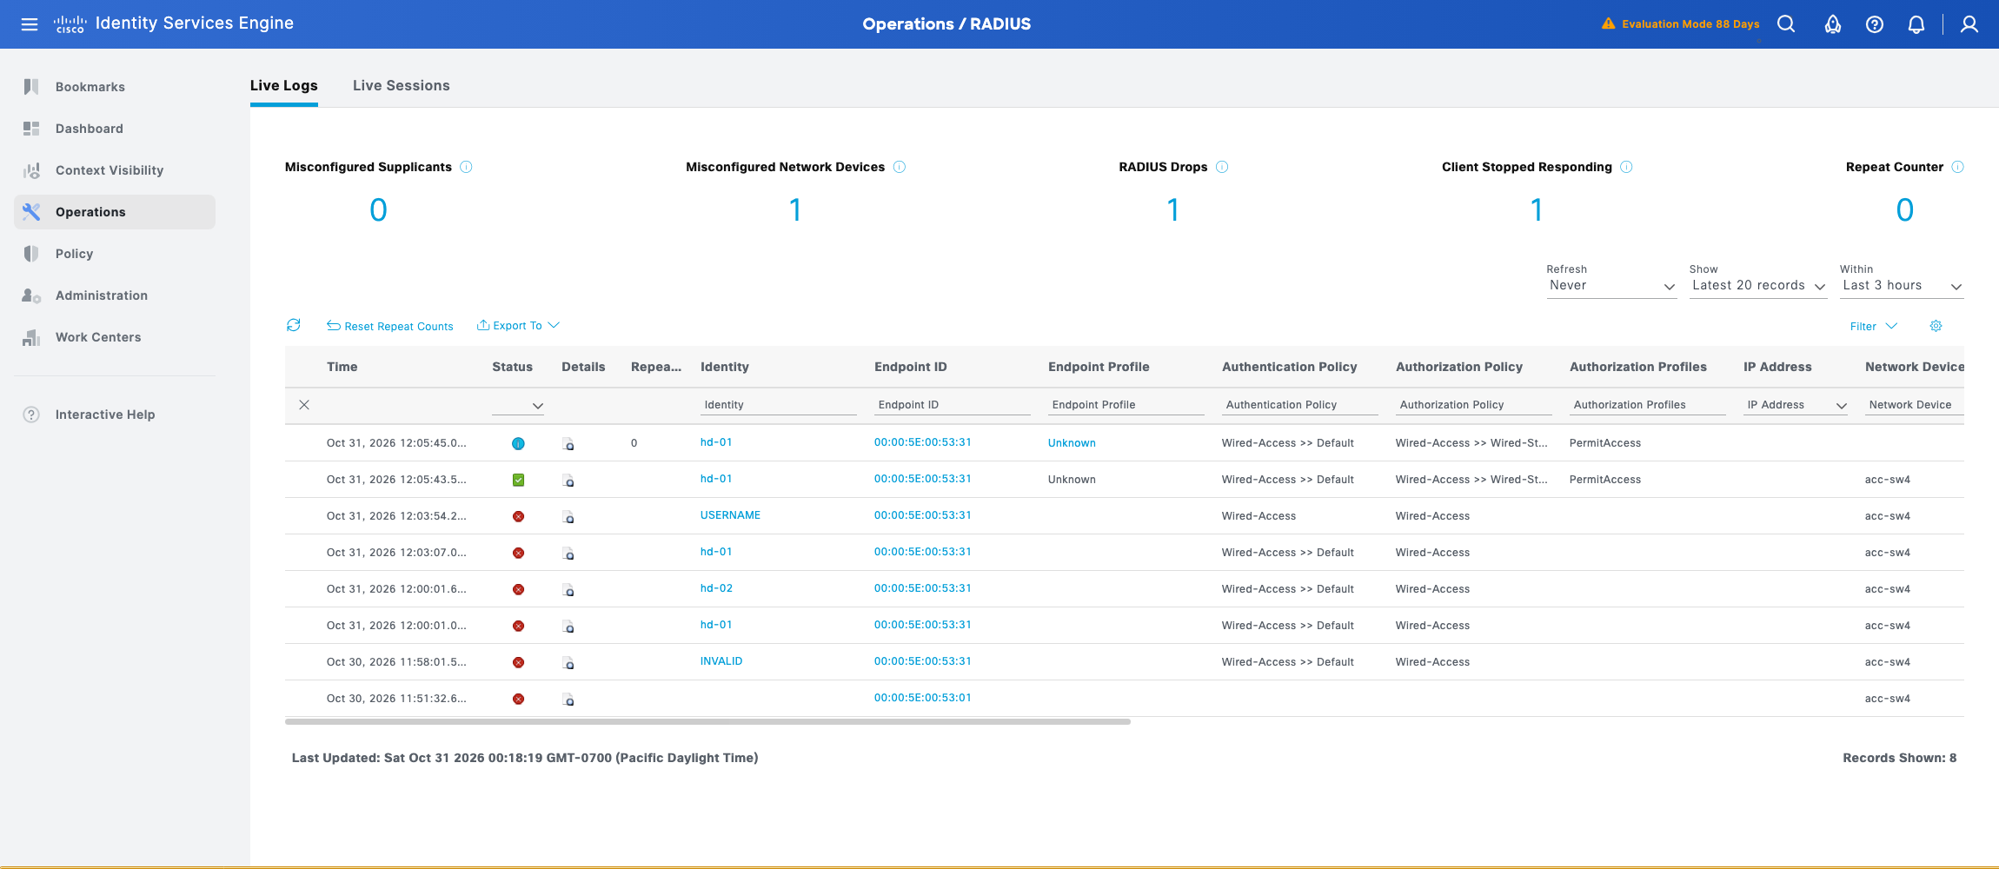The height and width of the screenshot is (869, 1999).
Task: Click the Misconfigured Network Devices count
Action: (795, 209)
